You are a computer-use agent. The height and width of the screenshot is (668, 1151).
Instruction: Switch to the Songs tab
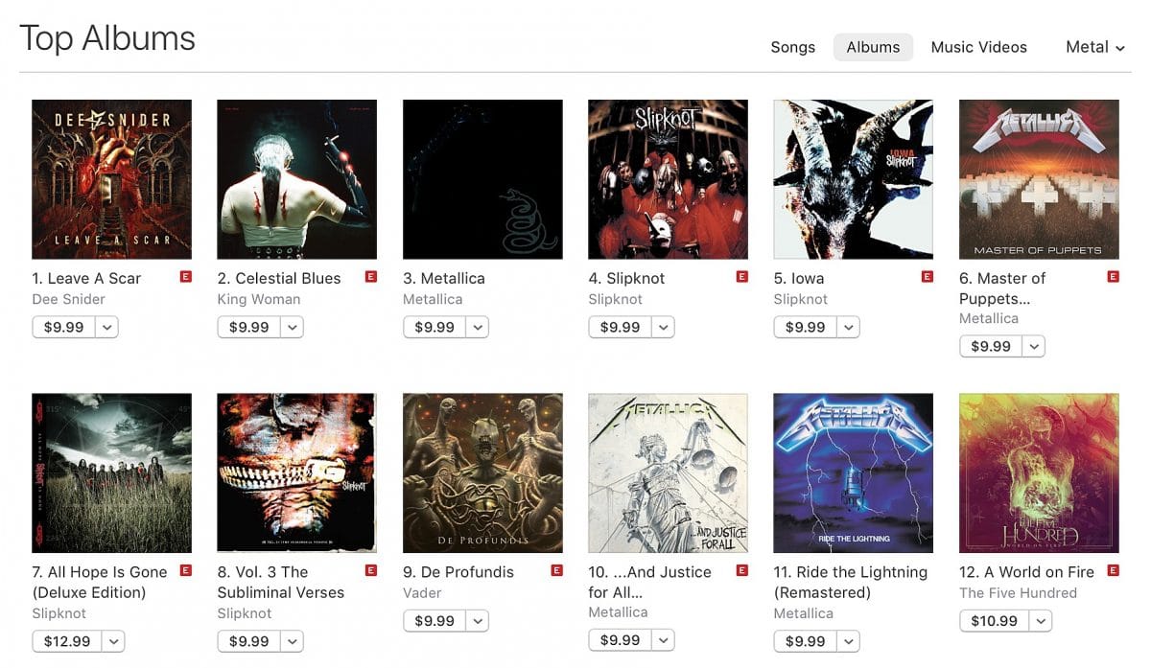coord(793,47)
